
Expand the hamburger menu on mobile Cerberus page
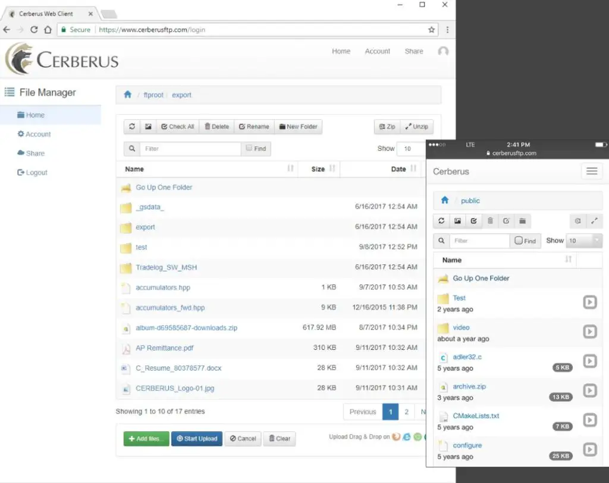click(x=592, y=171)
